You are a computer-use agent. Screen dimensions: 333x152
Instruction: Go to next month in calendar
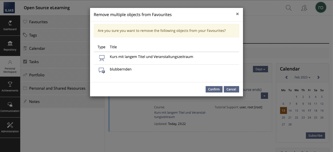click(x=318, y=77)
